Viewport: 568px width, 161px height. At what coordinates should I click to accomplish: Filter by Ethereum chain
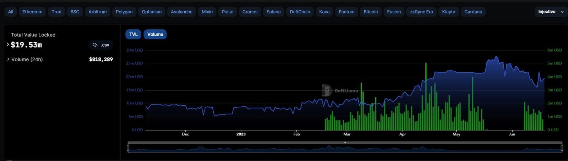32,12
